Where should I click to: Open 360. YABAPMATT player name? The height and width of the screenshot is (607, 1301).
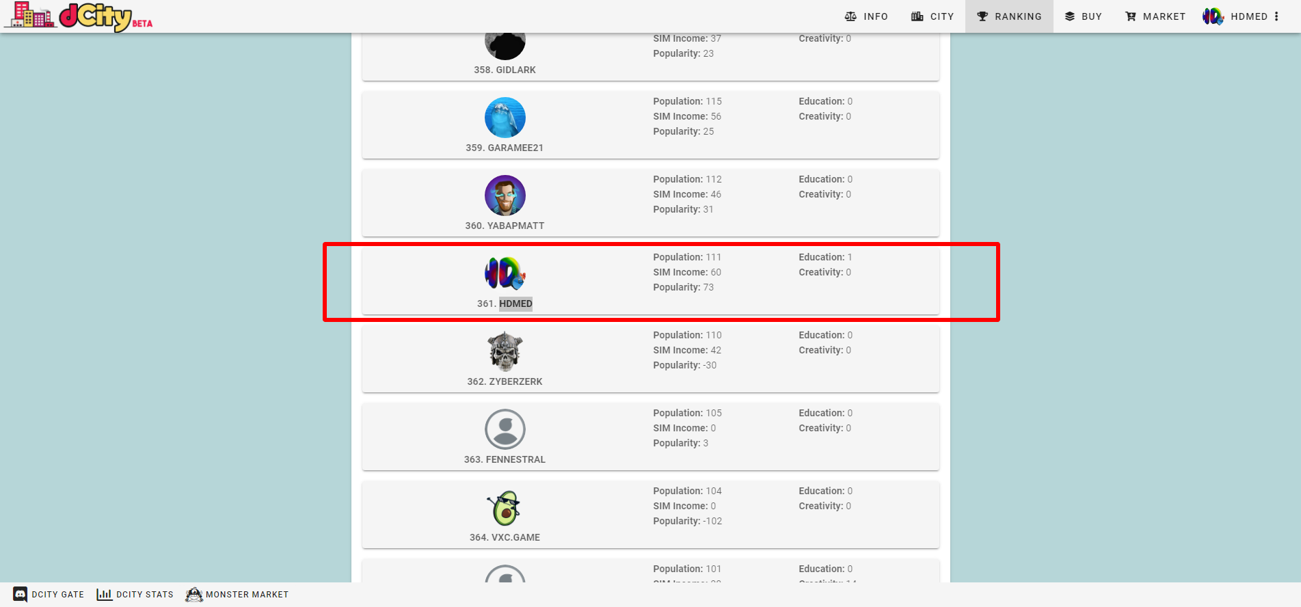pos(505,226)
